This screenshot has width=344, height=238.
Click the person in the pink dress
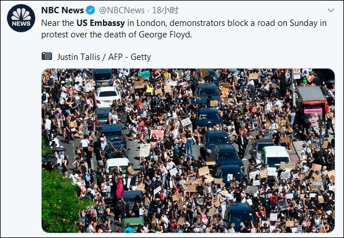(x=119, y=188)
